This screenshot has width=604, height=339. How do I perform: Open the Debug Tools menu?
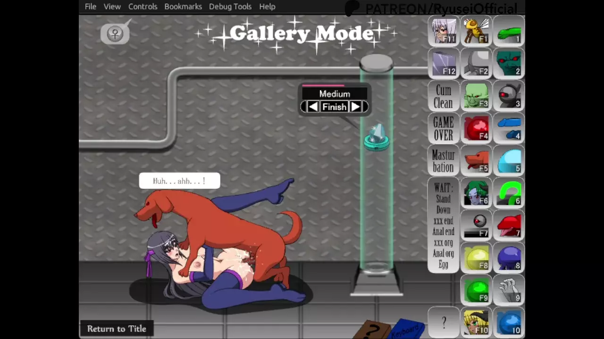point(230,7)
